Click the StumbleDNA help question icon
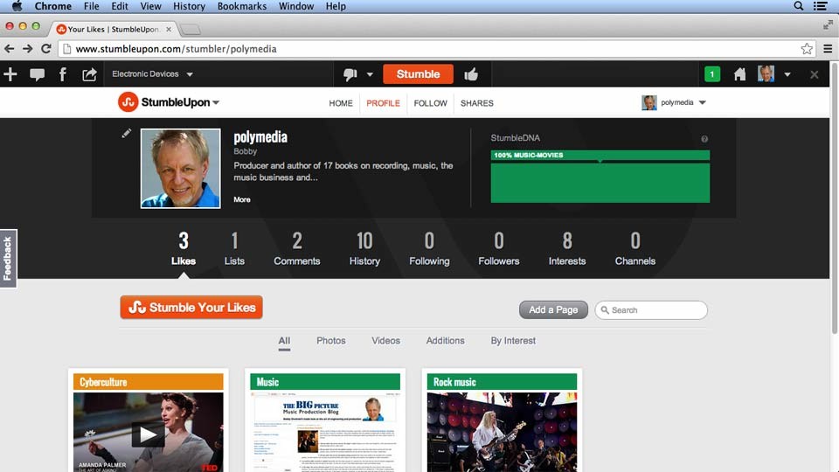The image size is (839, 472). [x=704, y=139]
